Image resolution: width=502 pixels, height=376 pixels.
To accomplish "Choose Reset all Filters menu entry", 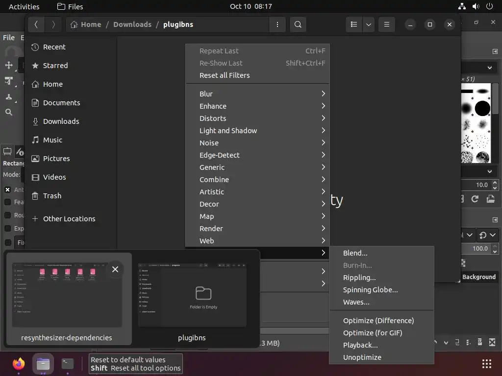I will pos(257,75).
